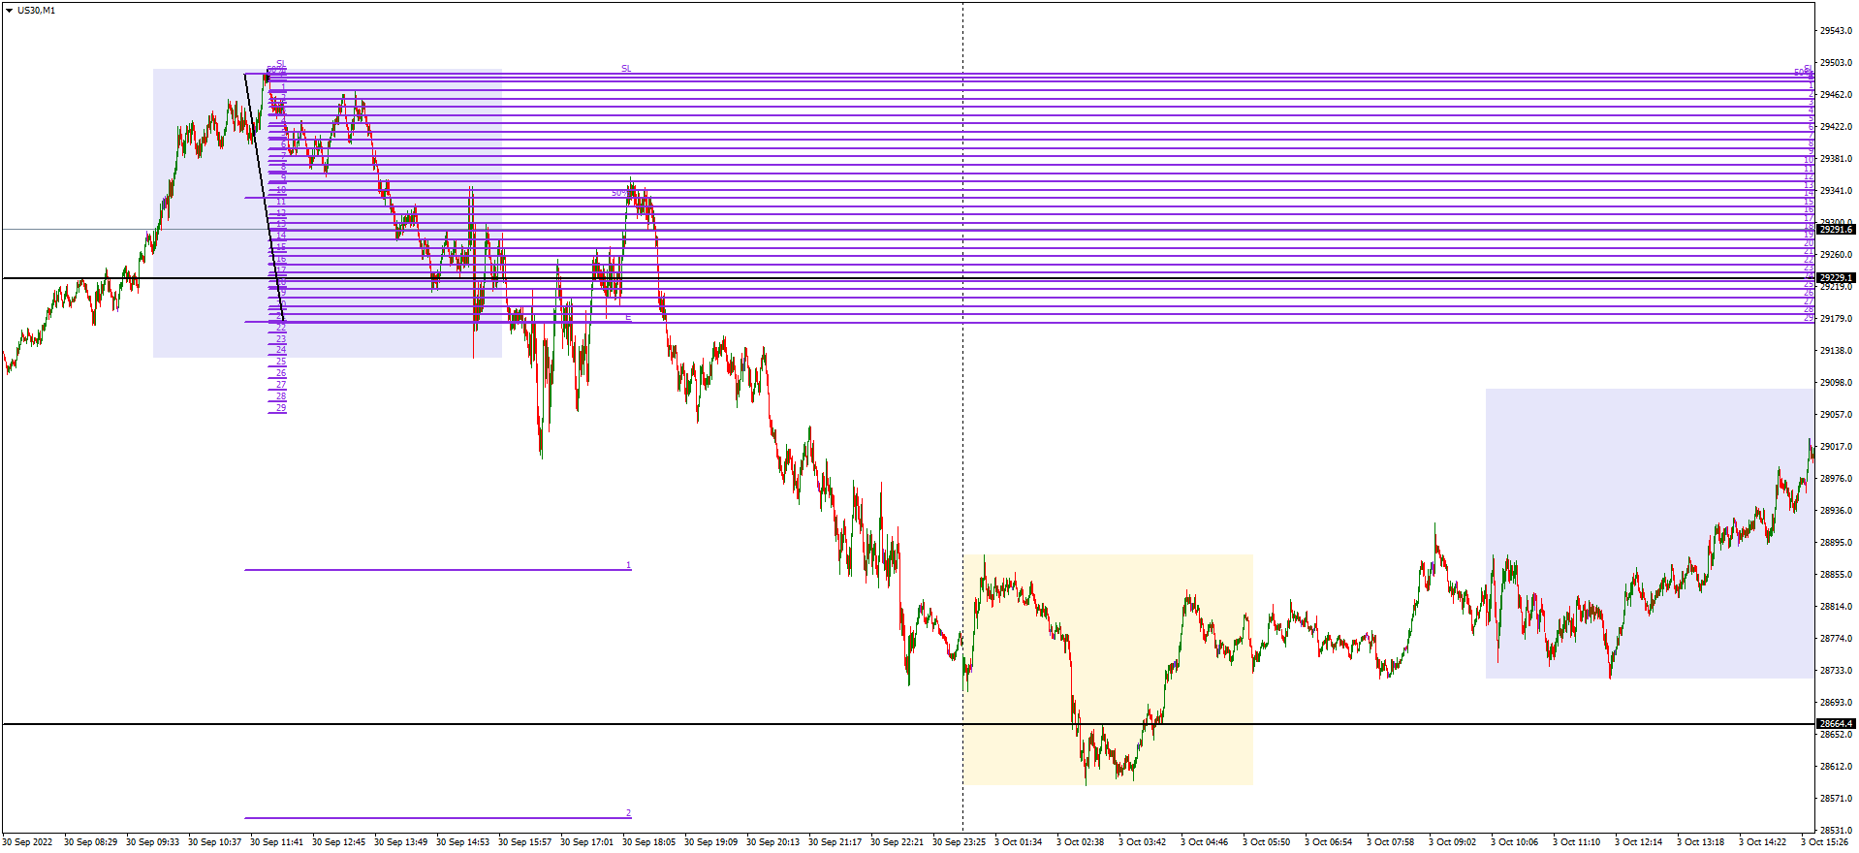Click the 28612.0 price axis label

[x=1836, y=767]
